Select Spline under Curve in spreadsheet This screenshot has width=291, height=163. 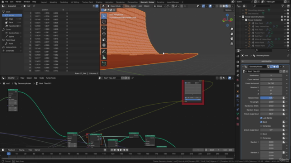pyautogui.click(x=12, y=37)
